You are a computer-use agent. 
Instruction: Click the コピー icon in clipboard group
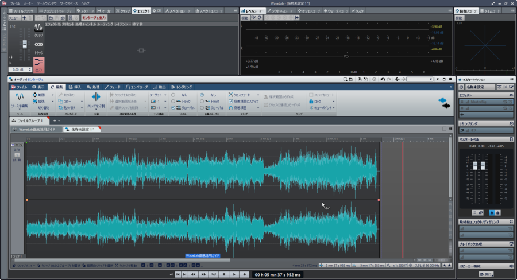click(61, 102)
